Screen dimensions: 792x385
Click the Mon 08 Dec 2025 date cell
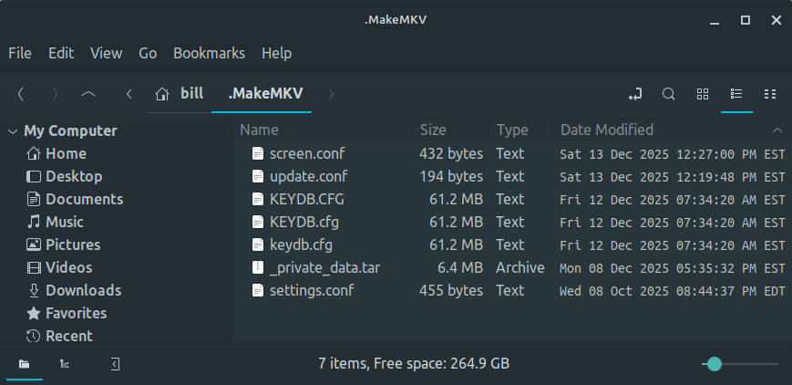tap(673, 268)
